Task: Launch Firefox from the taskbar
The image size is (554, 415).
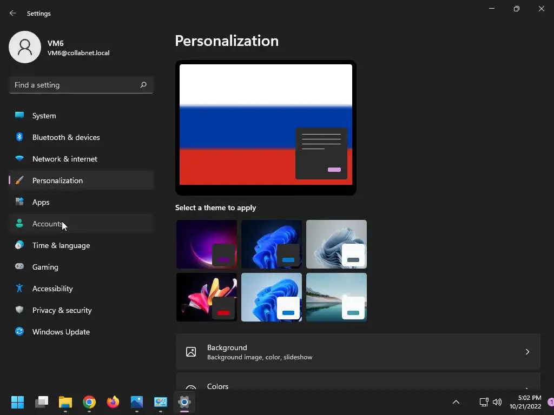Action: click(113, 402)
